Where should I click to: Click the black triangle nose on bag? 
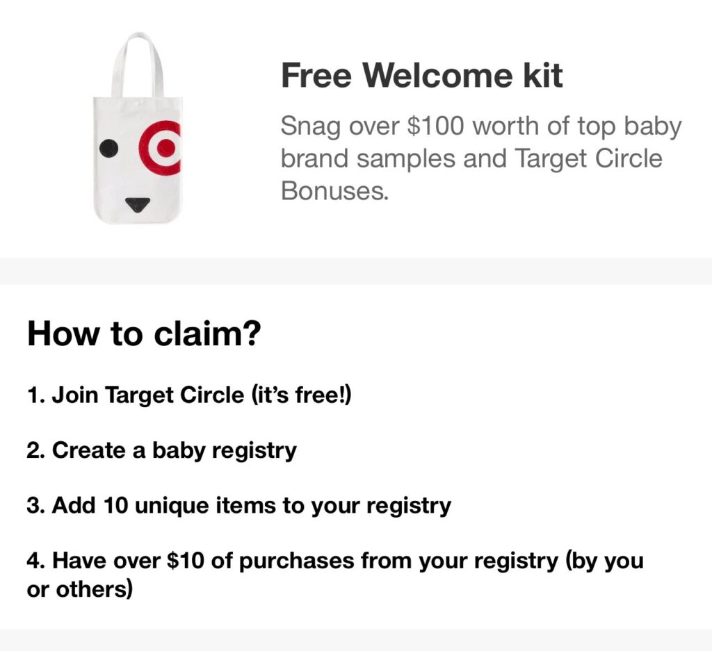(137, 204)
